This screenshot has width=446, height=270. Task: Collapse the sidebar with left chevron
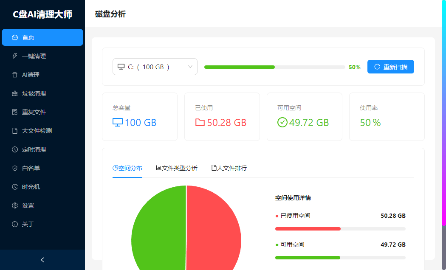42,260
